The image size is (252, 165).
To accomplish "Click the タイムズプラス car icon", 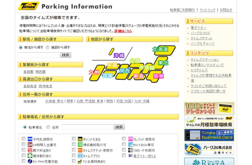I will pos(80,156).
